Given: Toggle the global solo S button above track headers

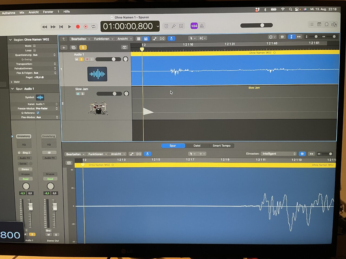Looking at the screenshot, I should [x=83, y=47].
